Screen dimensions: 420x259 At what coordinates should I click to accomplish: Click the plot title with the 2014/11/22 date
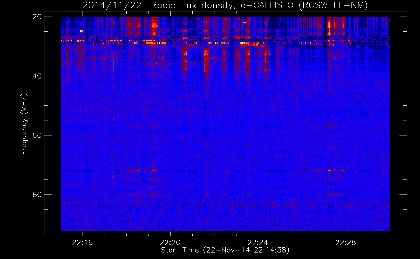[x=225, y=5]
